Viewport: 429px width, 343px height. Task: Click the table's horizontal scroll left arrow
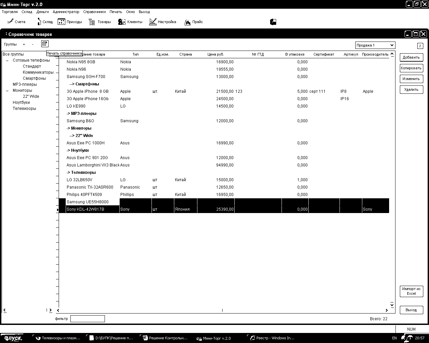(x=58, y=310)
